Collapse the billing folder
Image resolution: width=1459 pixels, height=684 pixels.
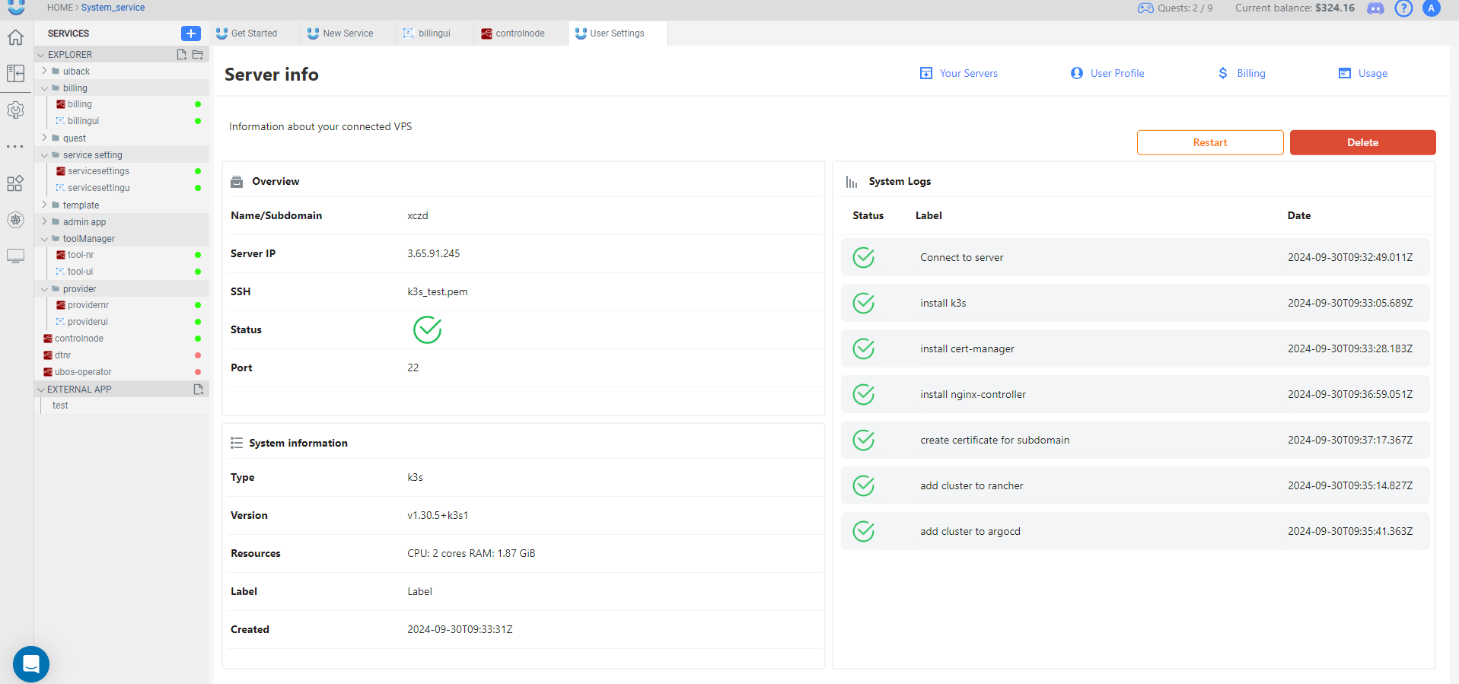click(x=44, y=88)
